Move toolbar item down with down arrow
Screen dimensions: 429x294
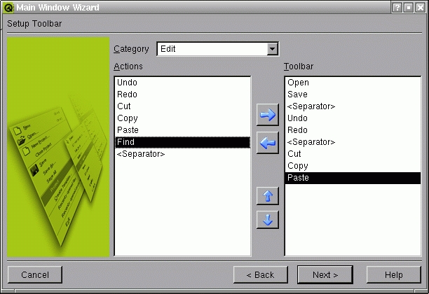click(267, 219)
